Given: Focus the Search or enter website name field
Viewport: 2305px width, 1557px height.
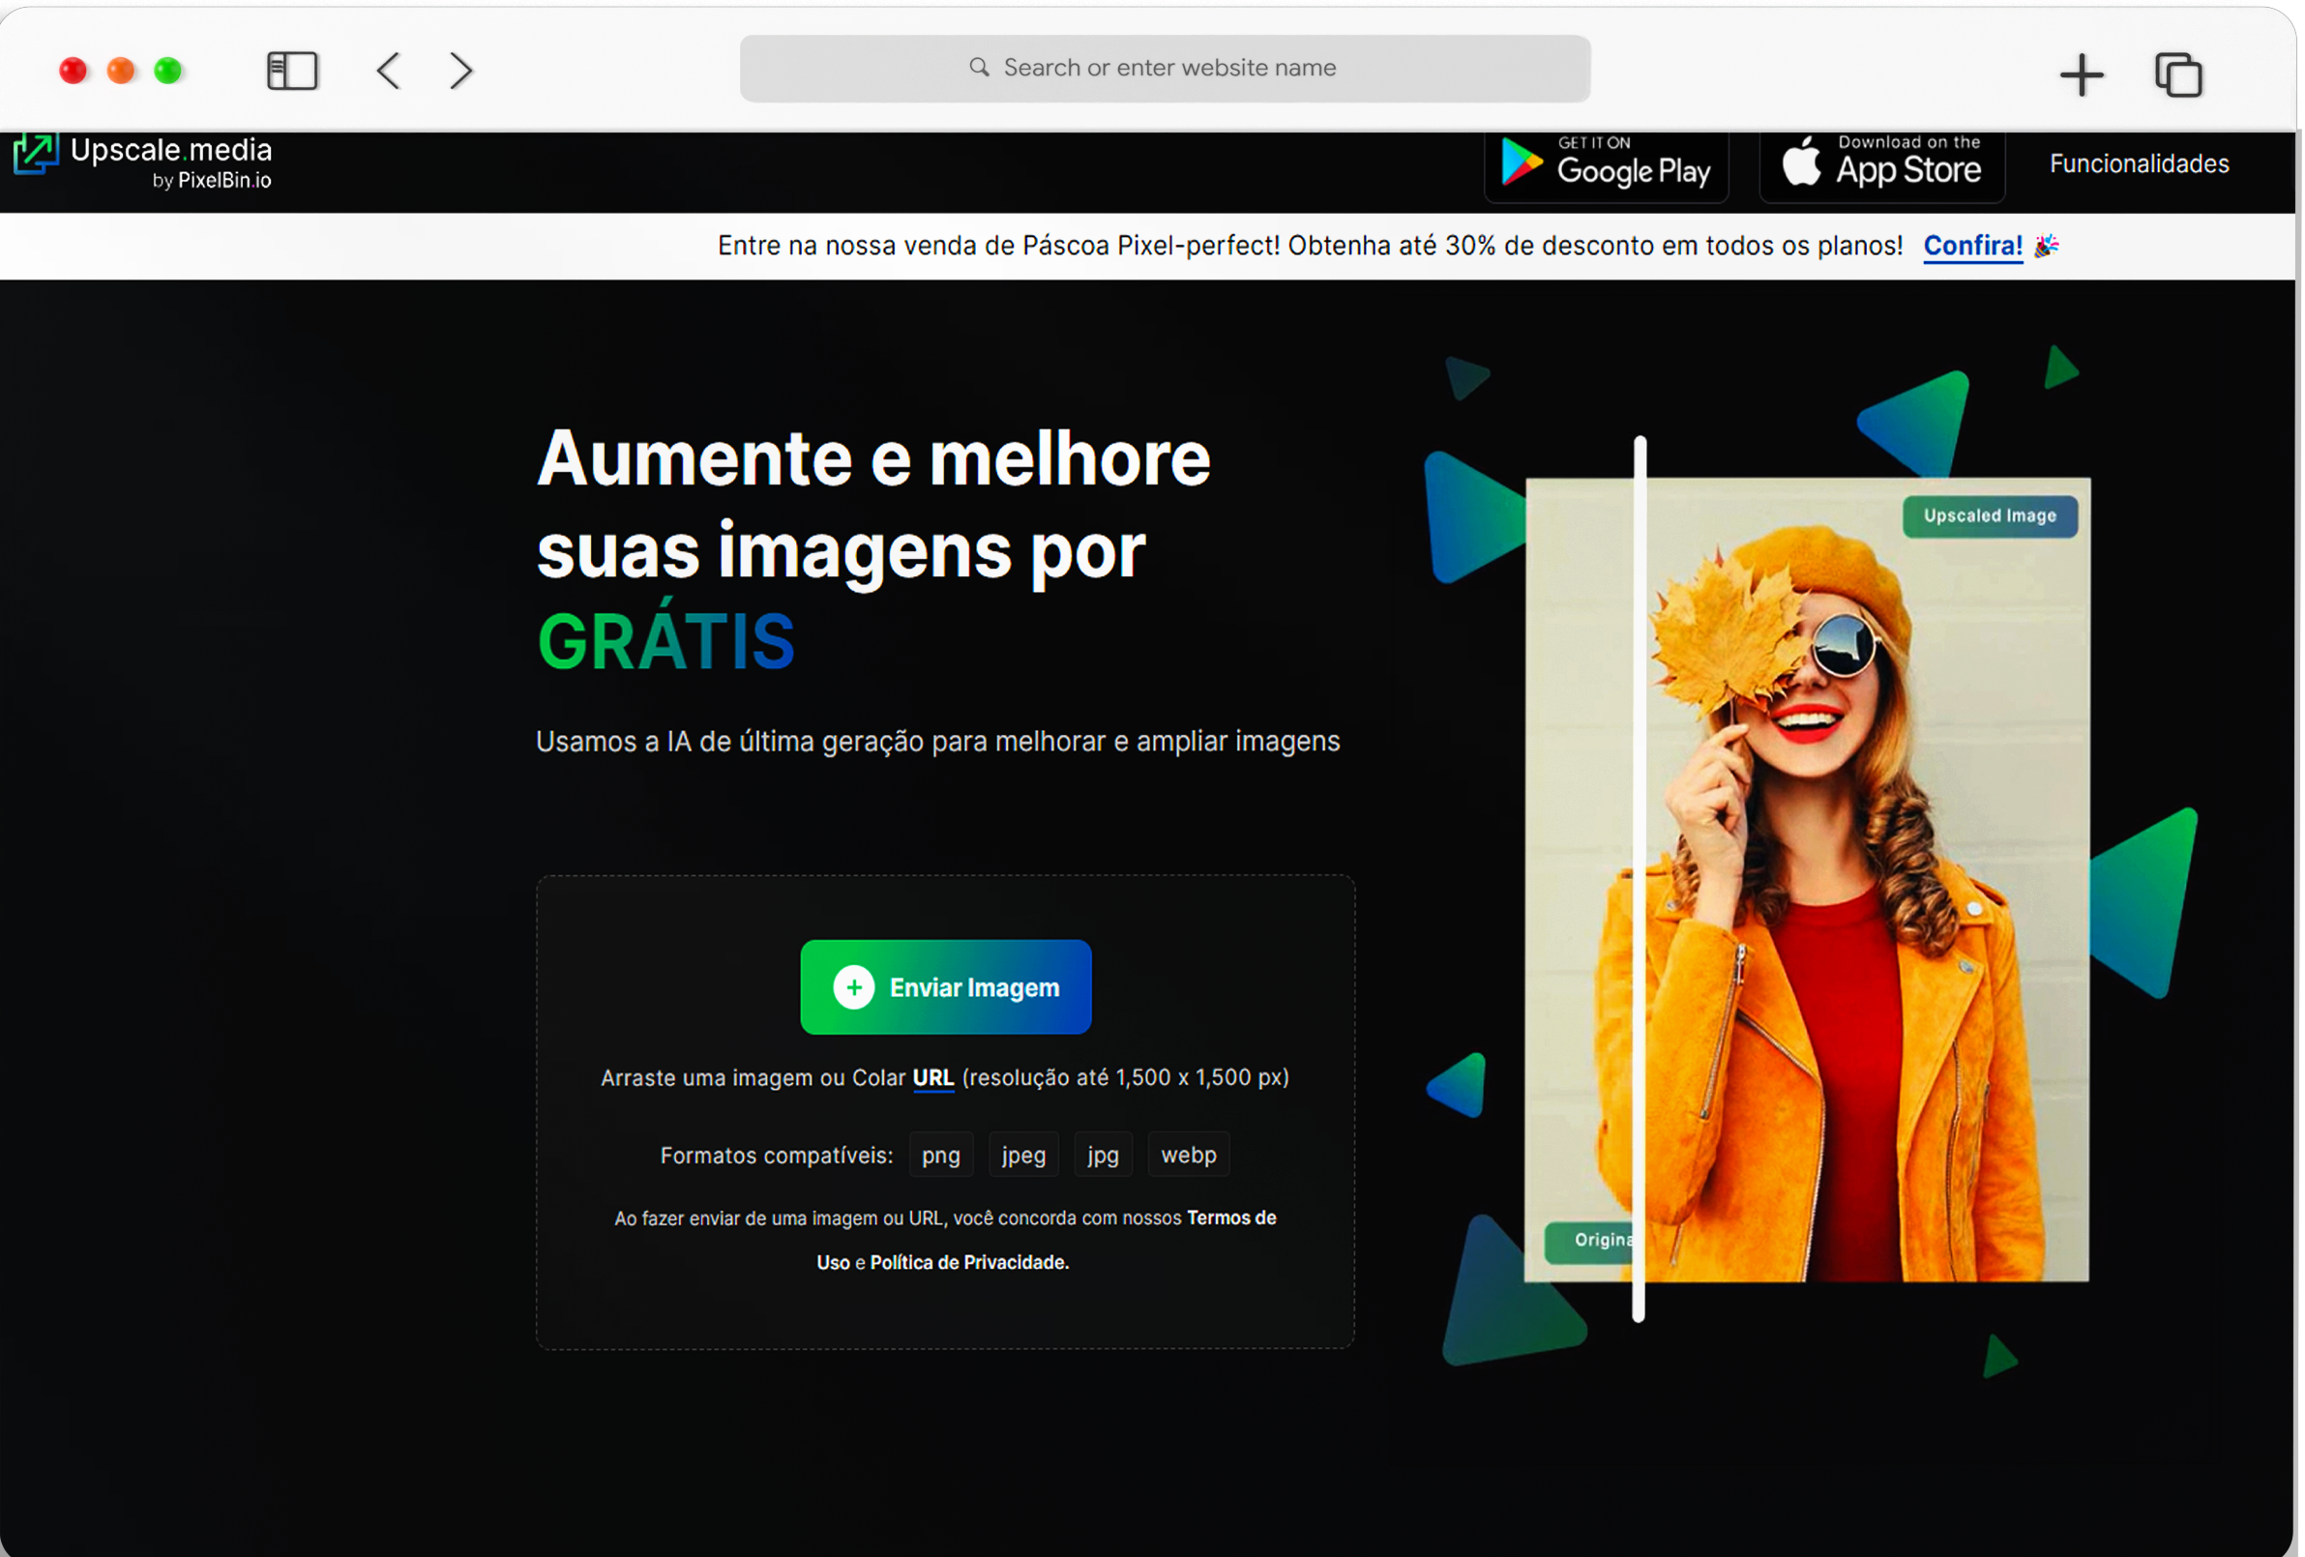Looking at the screenshot, I should 1165,69.
